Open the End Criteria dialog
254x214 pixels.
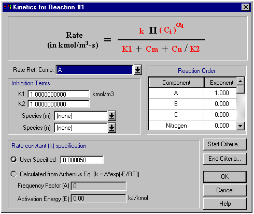225,159
